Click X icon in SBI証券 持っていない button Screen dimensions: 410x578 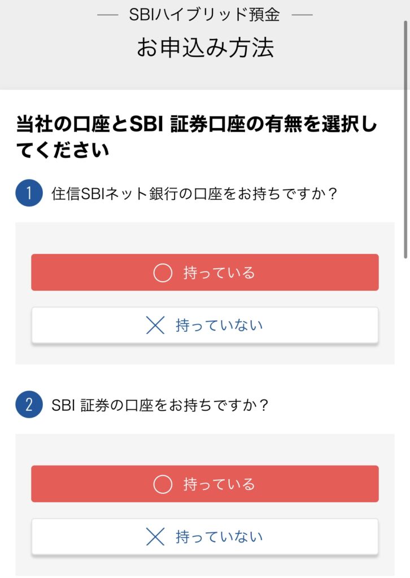[x=155, y=537]
